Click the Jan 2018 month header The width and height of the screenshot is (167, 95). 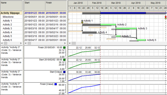click(x=78, y=3)
